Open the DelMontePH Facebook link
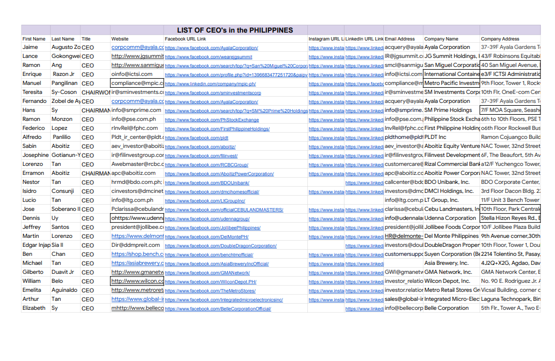This screenshot has width=555, height=361. click(x=207, y=237)
